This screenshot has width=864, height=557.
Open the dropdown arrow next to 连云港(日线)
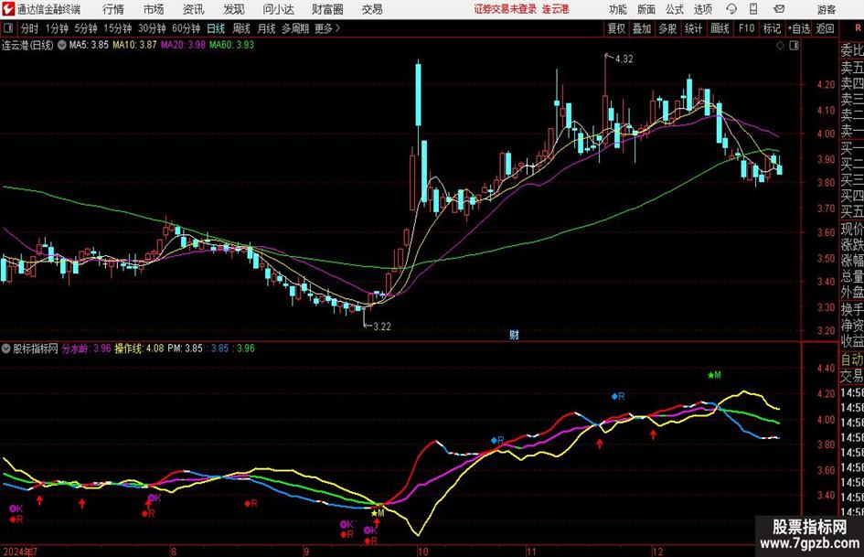click(62, 45)
